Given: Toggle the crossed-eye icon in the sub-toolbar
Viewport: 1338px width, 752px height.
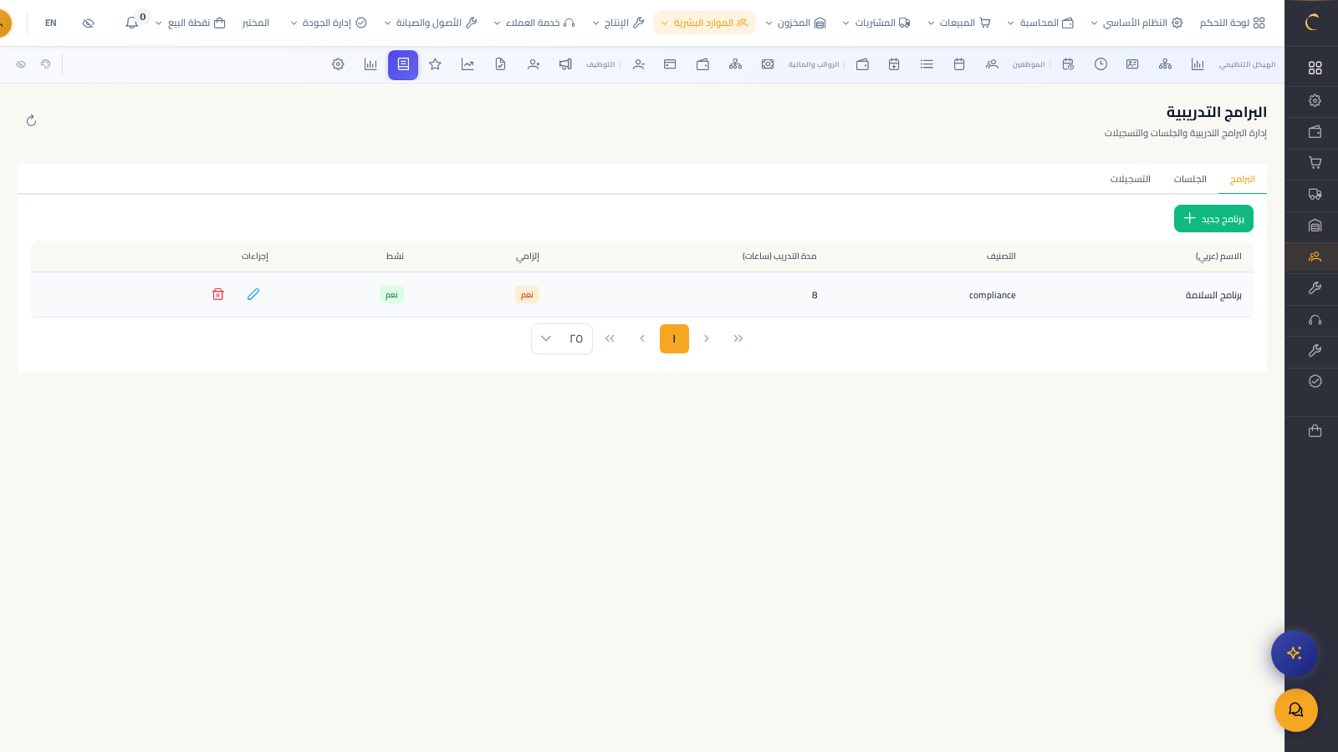Looking at the screenshot, I should [x=21, y=64].
